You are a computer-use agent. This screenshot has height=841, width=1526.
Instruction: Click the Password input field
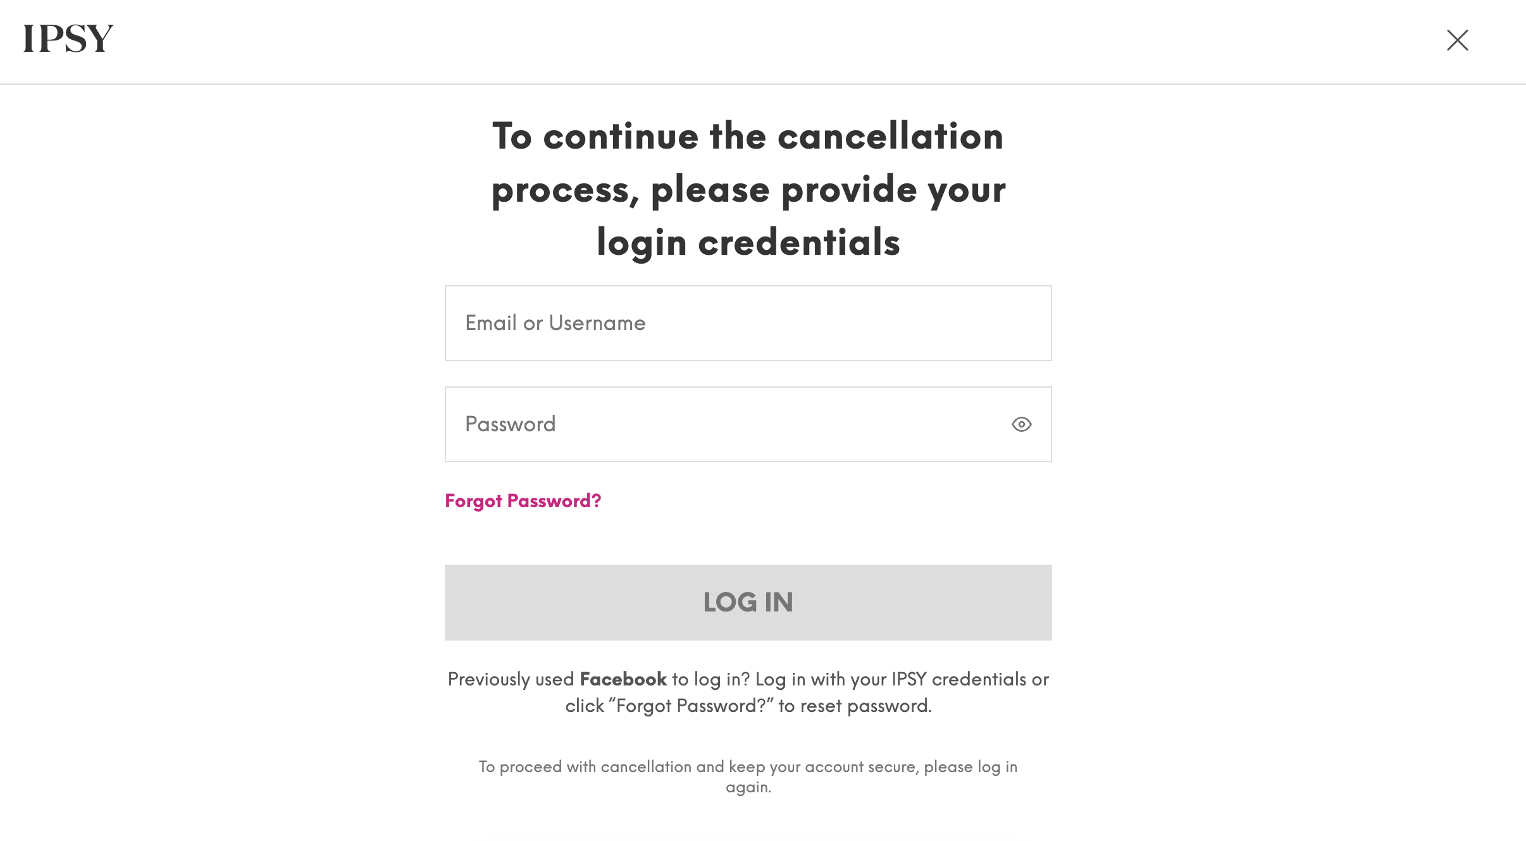(x=748, y=424)
